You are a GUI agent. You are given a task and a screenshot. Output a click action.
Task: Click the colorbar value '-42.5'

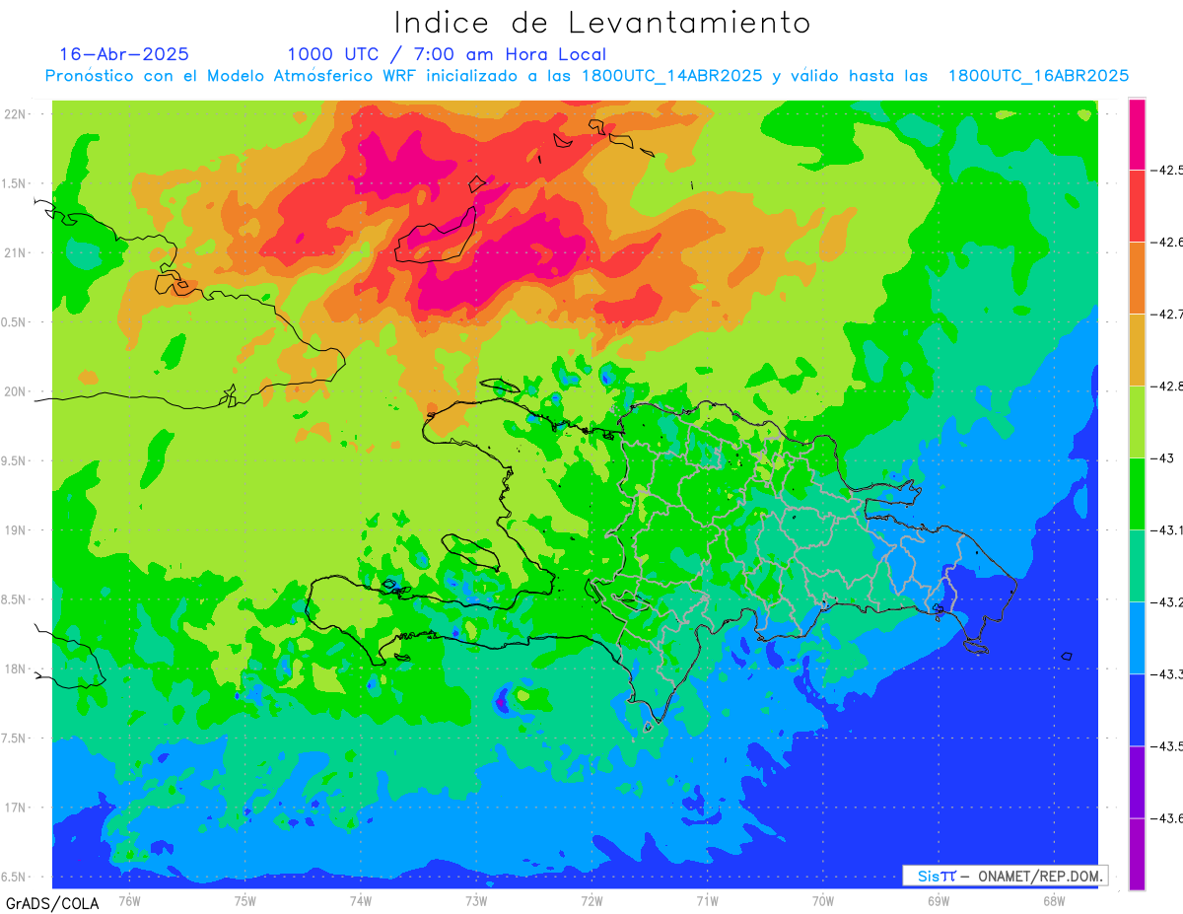1169,170
